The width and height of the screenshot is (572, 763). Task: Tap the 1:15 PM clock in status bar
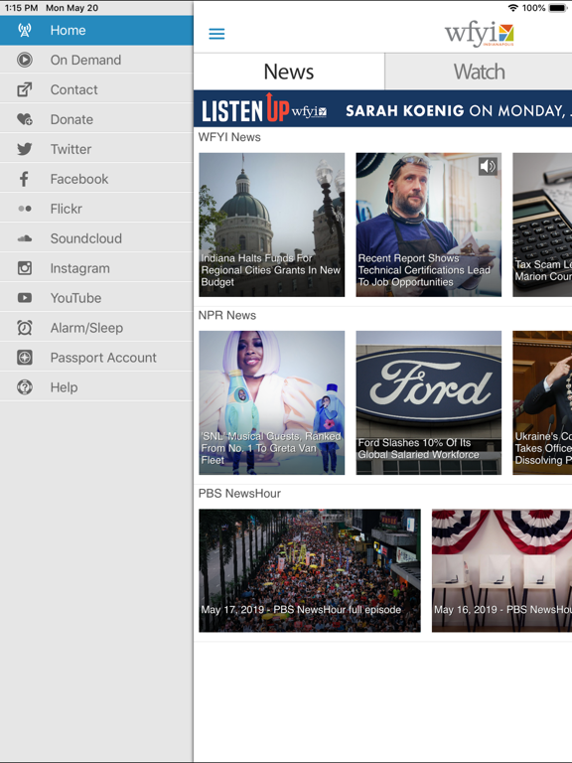(21, 8)
